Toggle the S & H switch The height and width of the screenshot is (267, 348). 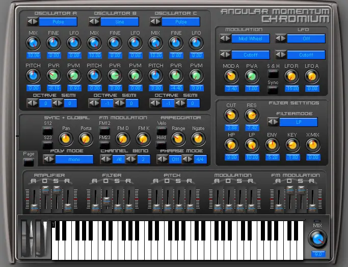(x=273, y=74)
